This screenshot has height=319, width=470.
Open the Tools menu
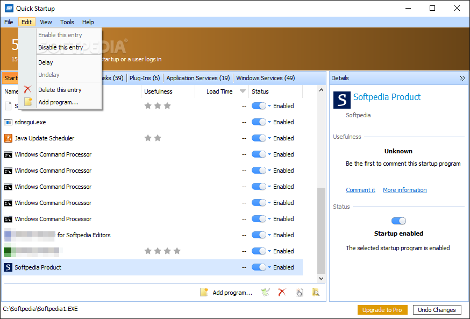click(67, 22)
